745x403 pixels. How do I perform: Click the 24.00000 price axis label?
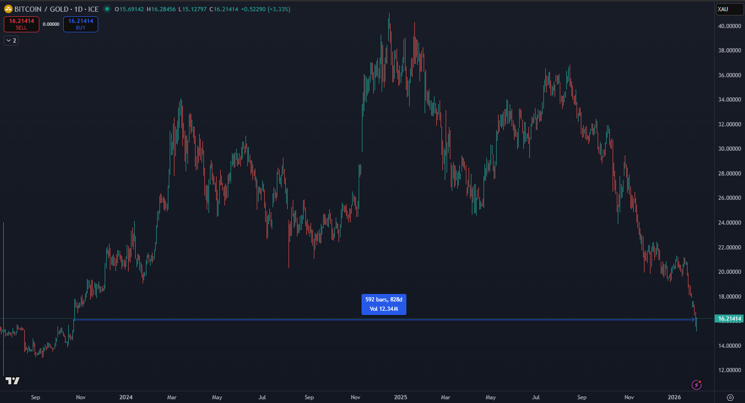730,223
